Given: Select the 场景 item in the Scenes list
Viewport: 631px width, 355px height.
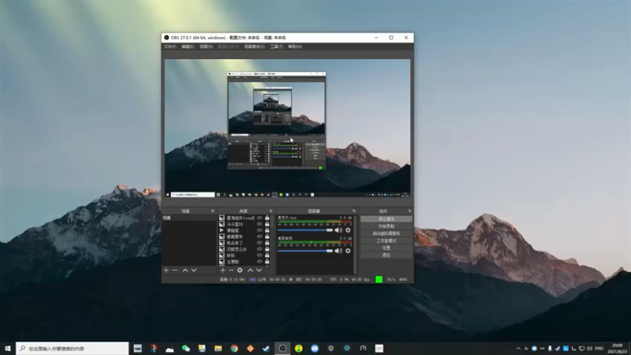Looking at the screenshot, I should (x=189, y=218).
